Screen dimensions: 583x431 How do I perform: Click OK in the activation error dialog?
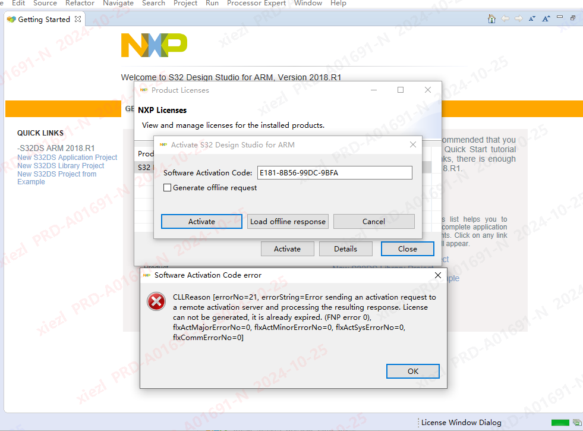point(412,371)
